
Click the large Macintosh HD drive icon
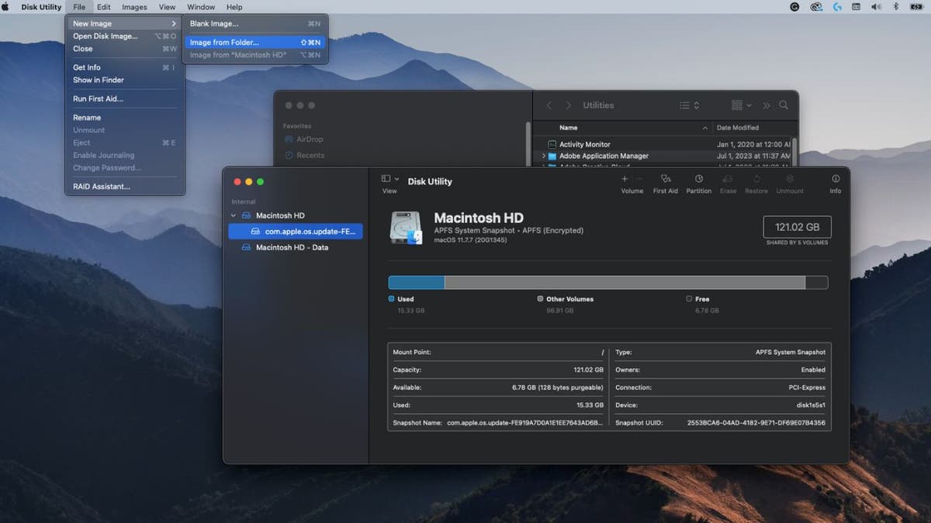pos(406,228)
